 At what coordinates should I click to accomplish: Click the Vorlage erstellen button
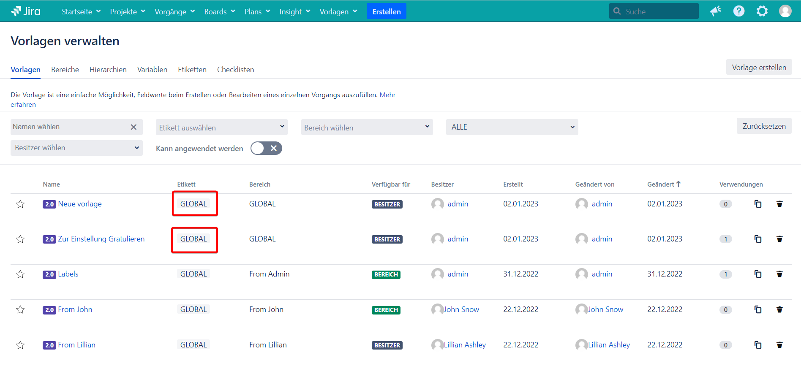759,68
